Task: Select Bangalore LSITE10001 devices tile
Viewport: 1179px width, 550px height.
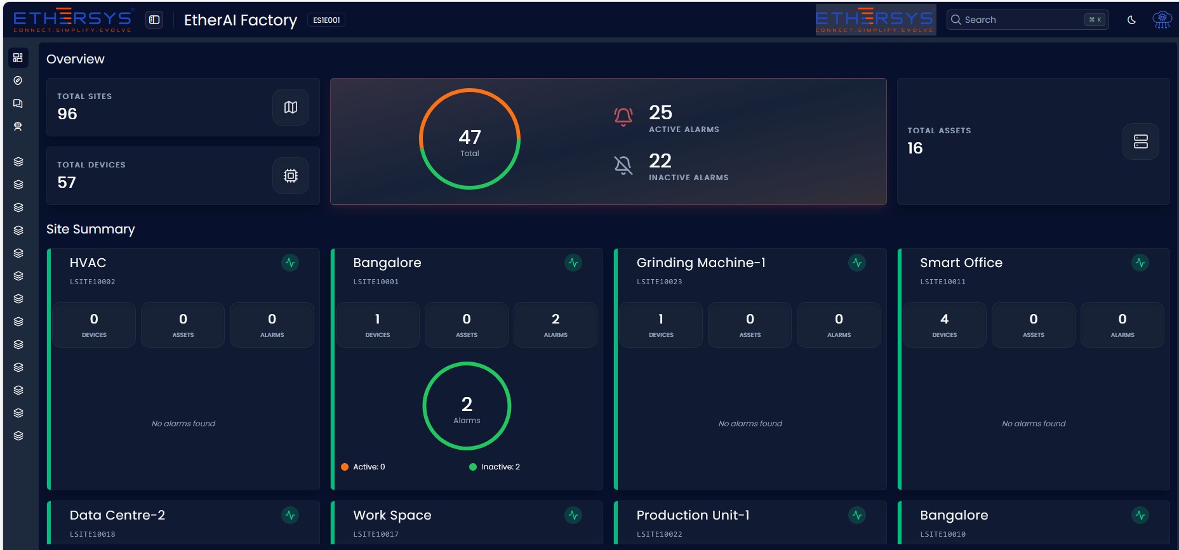Action: pyautogui.click(x=378, y=325)
